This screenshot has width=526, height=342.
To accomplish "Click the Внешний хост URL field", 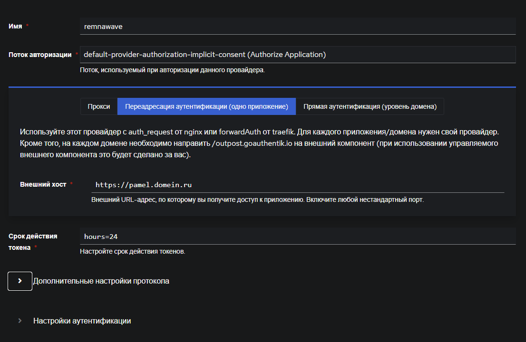I will point(298,185).
